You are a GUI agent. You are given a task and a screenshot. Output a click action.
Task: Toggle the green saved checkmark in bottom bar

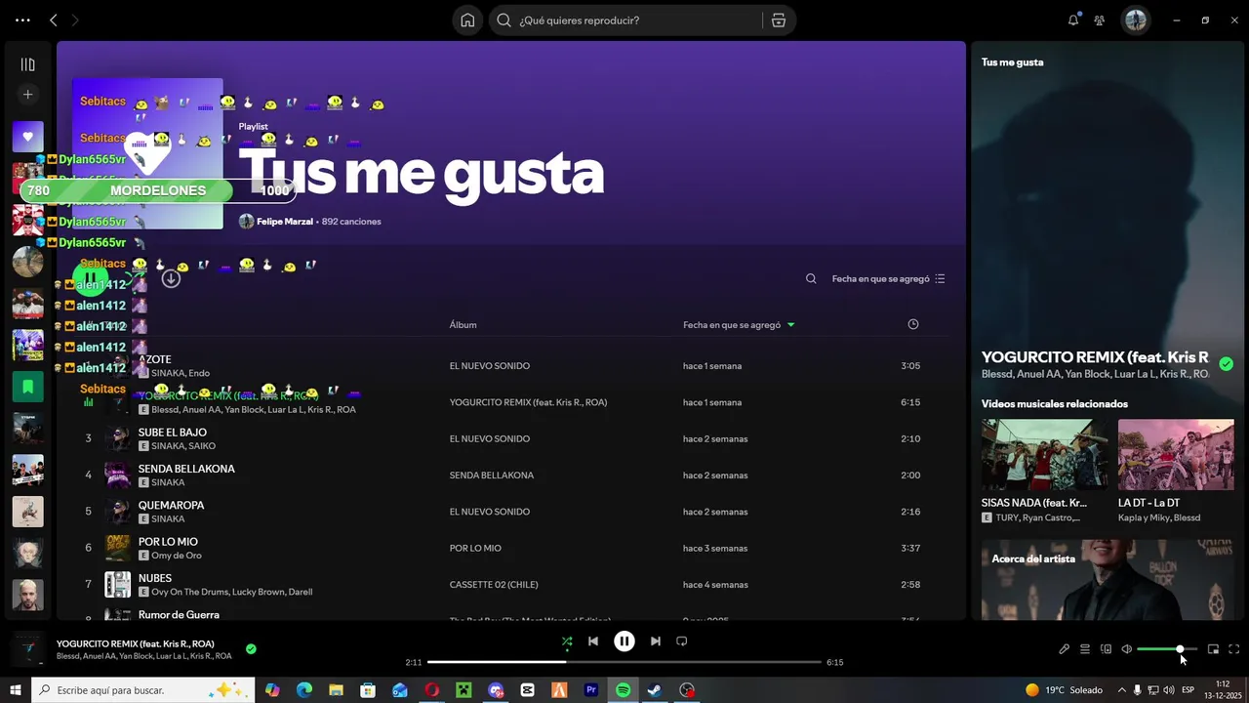pos(251,648)
